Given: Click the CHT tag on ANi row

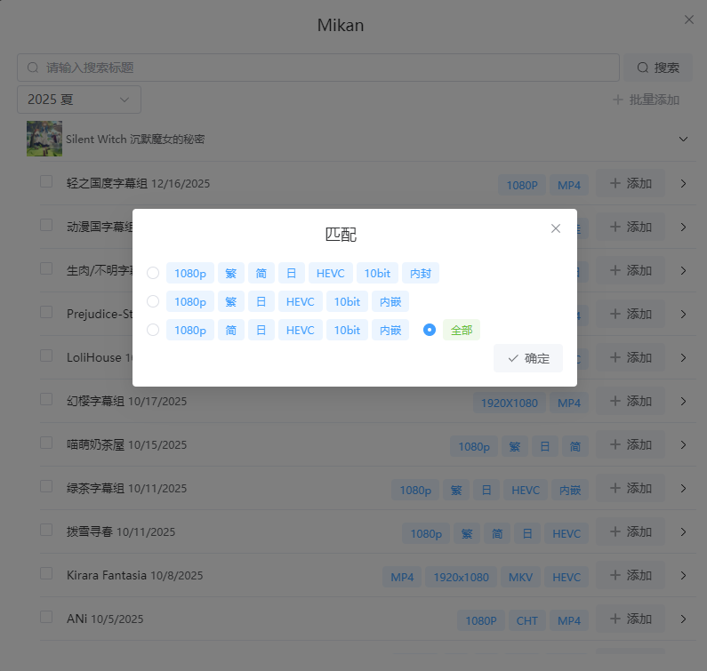Looking at the screenshot, I should (526, 620).
